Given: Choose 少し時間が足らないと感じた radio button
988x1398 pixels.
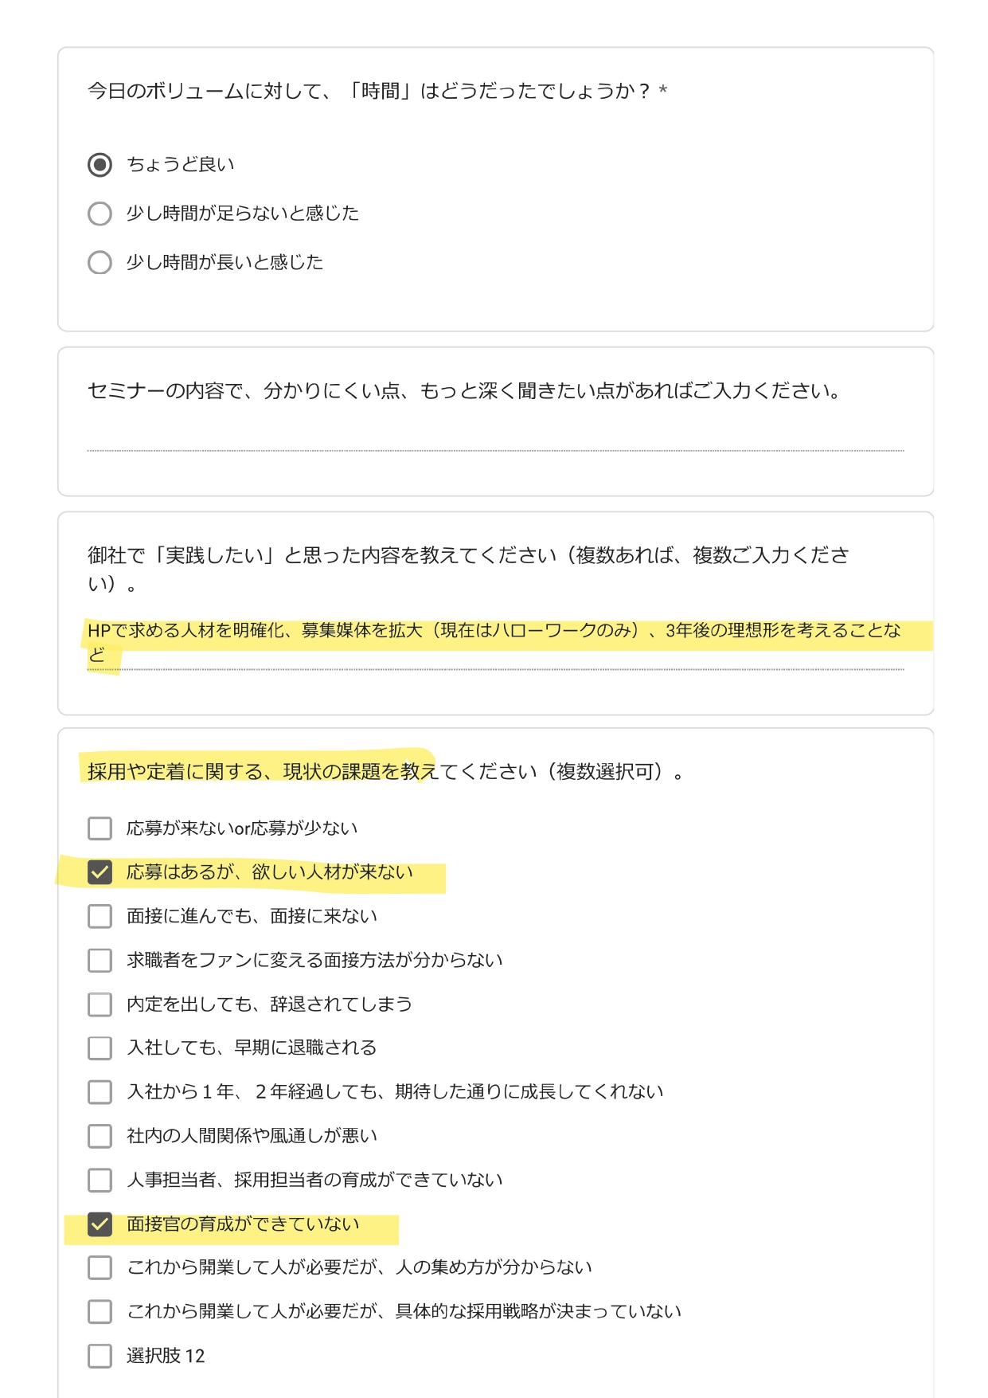Looking at the screenshot, I should click(x=100, y=213).
